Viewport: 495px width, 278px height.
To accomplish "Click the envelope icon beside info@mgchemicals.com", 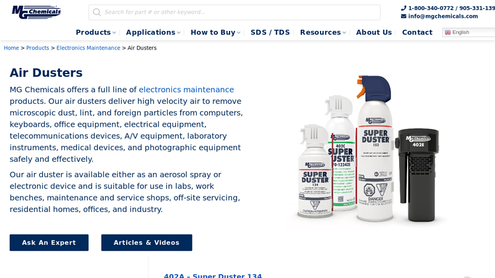I will pos(403,16).
